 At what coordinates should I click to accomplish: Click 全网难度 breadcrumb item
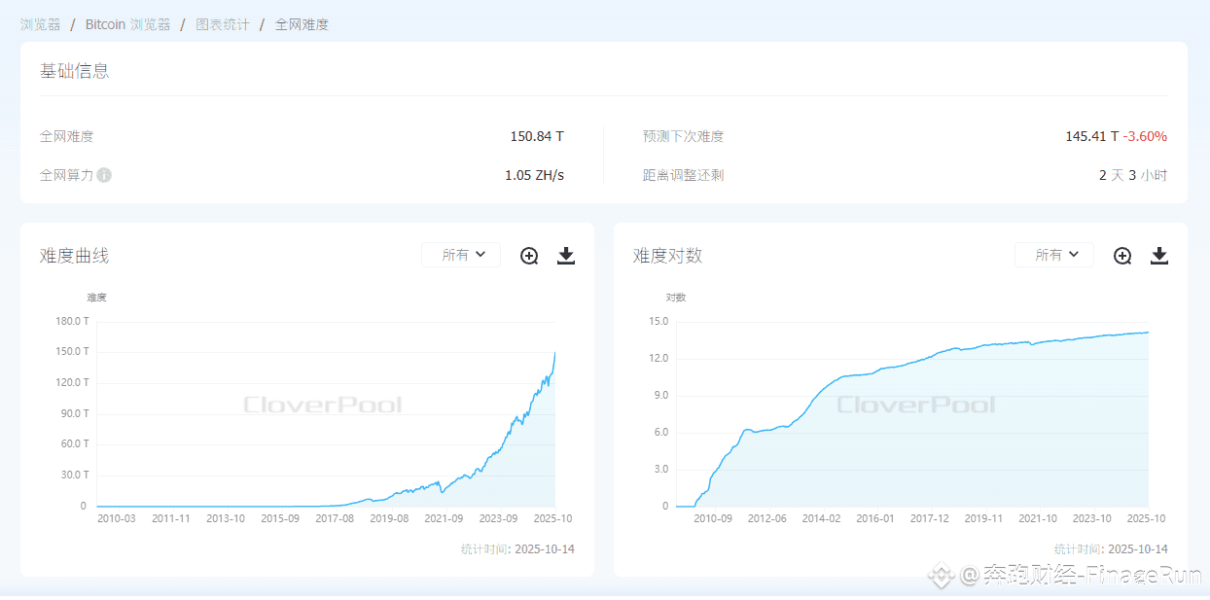[302, 24]
